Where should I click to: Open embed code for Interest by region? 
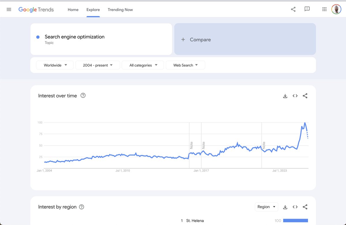[x=295, y=207]
